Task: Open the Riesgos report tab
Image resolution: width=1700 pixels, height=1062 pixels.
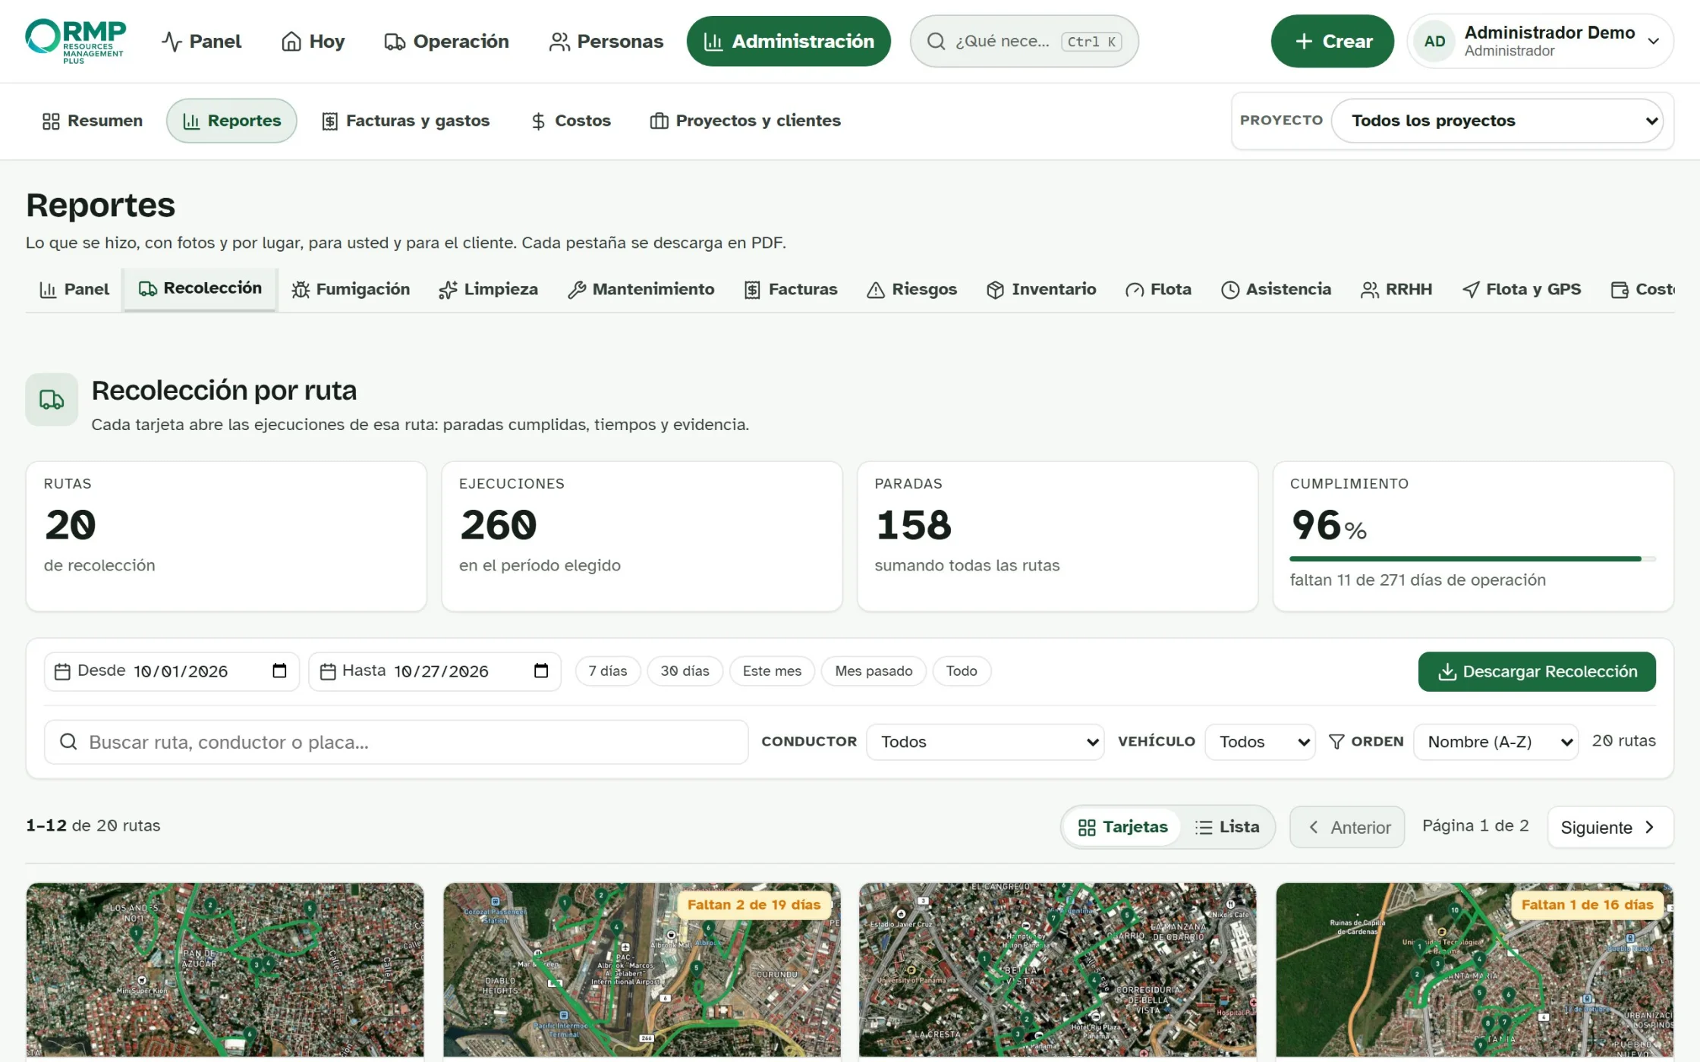Action: point(912,289)
